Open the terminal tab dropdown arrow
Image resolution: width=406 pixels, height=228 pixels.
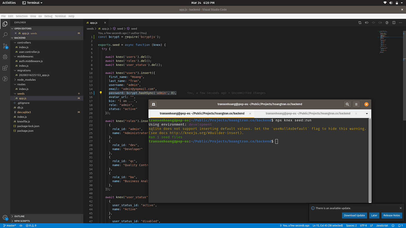click(x=367, y=113)
